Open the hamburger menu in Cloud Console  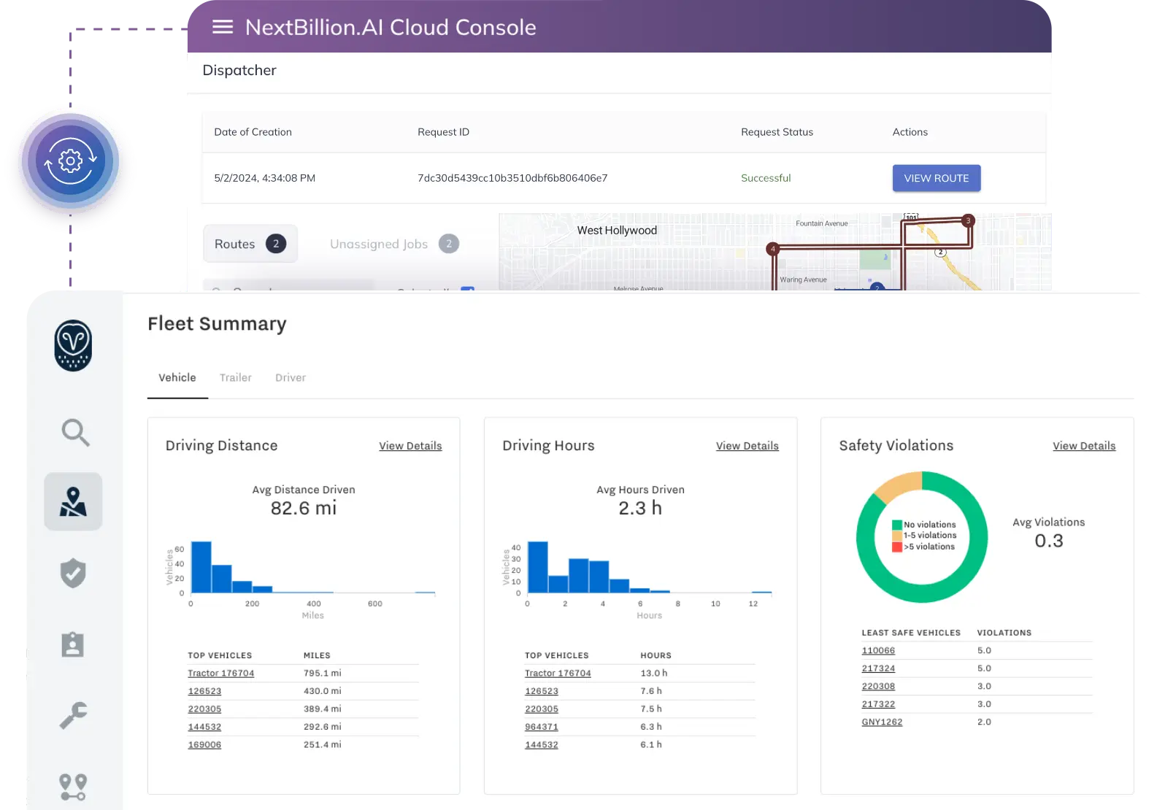tap(223, 27)
